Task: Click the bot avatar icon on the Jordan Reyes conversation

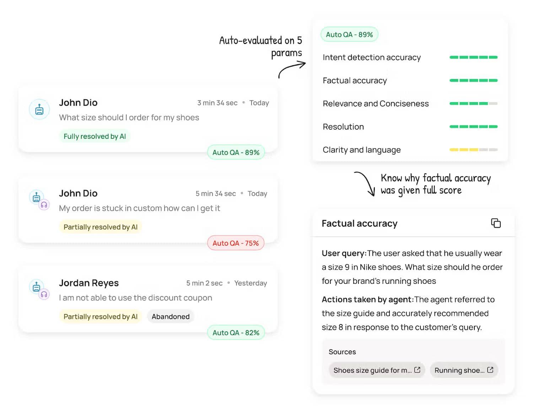Action: [x=36, y=286]
